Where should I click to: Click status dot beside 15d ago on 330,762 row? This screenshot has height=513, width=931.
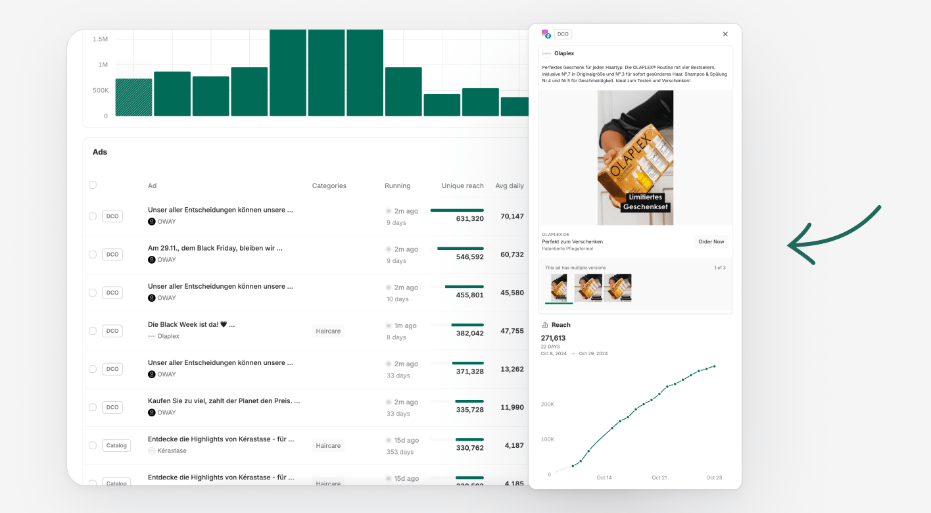pos(389,440)
